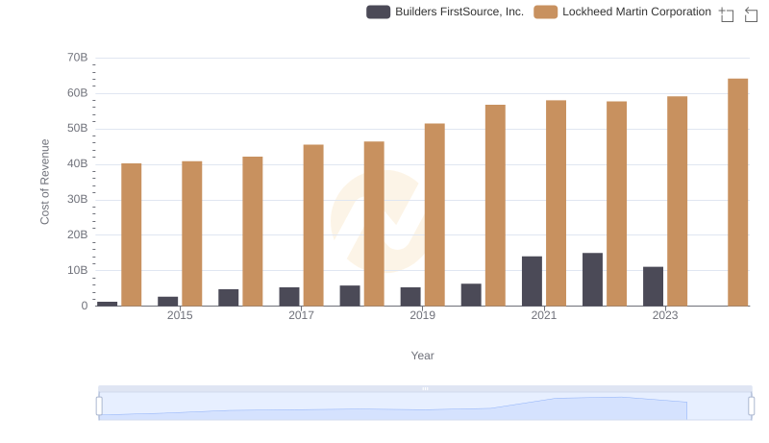This screenshot has height=443, width=769.
Task: Click the Builders FirstSource bar for 2019
Action: click(x=410, y=297)
